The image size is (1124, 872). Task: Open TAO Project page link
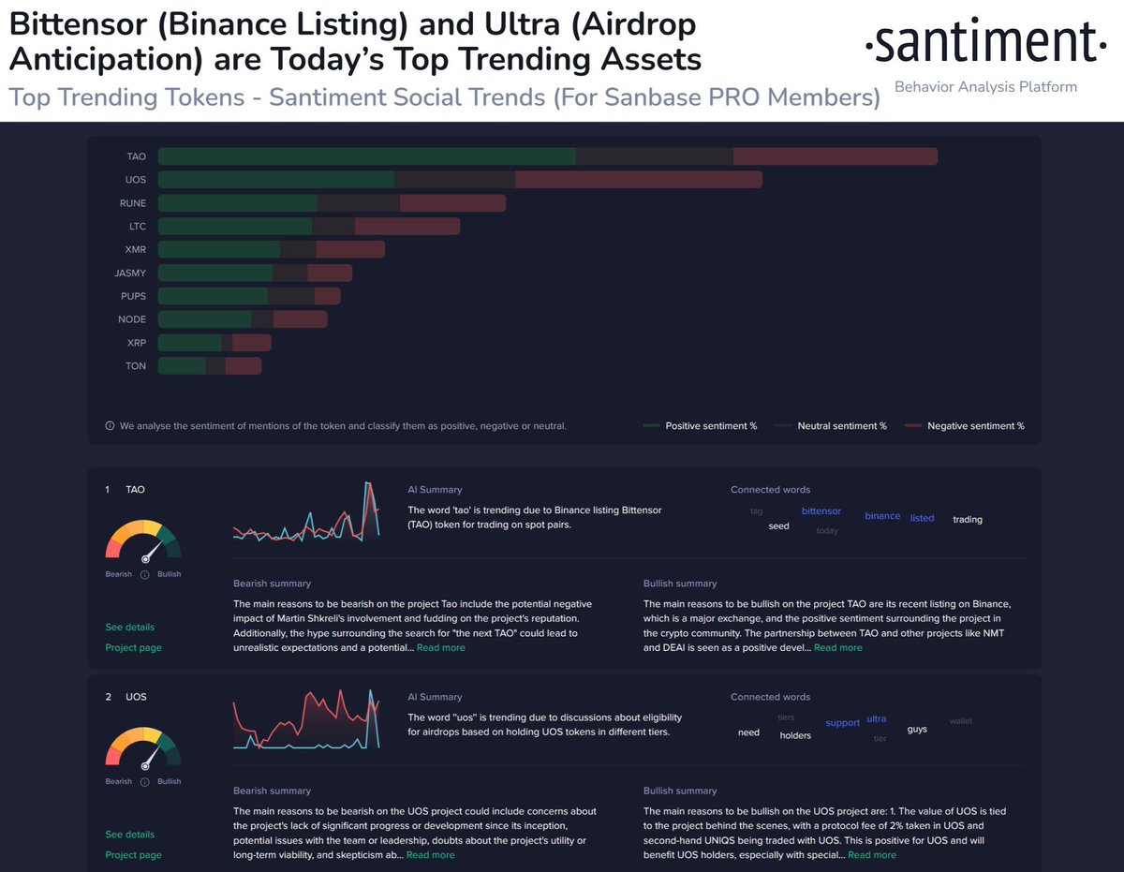click(133, 648)
